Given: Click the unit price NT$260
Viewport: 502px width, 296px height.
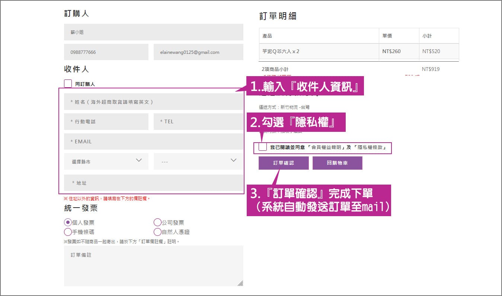Looking at the screenshot, I should [391, 51].
